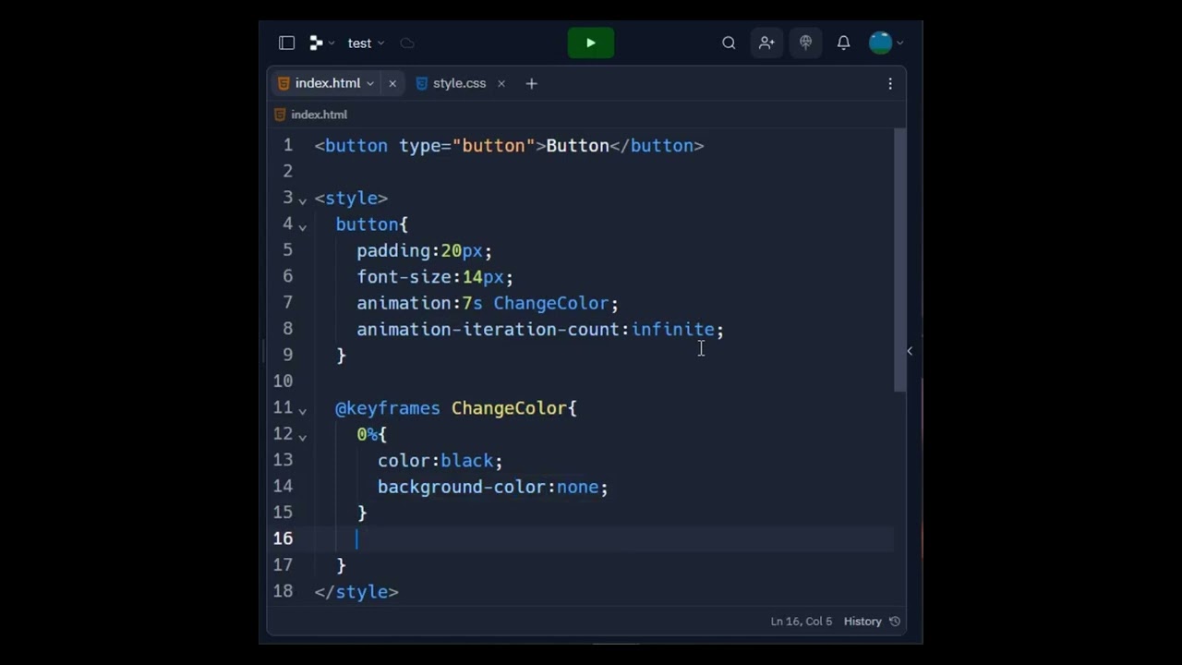1182x665 pixels.
Task: Click the word infinite on line 8
Action: tap(673, 329)
